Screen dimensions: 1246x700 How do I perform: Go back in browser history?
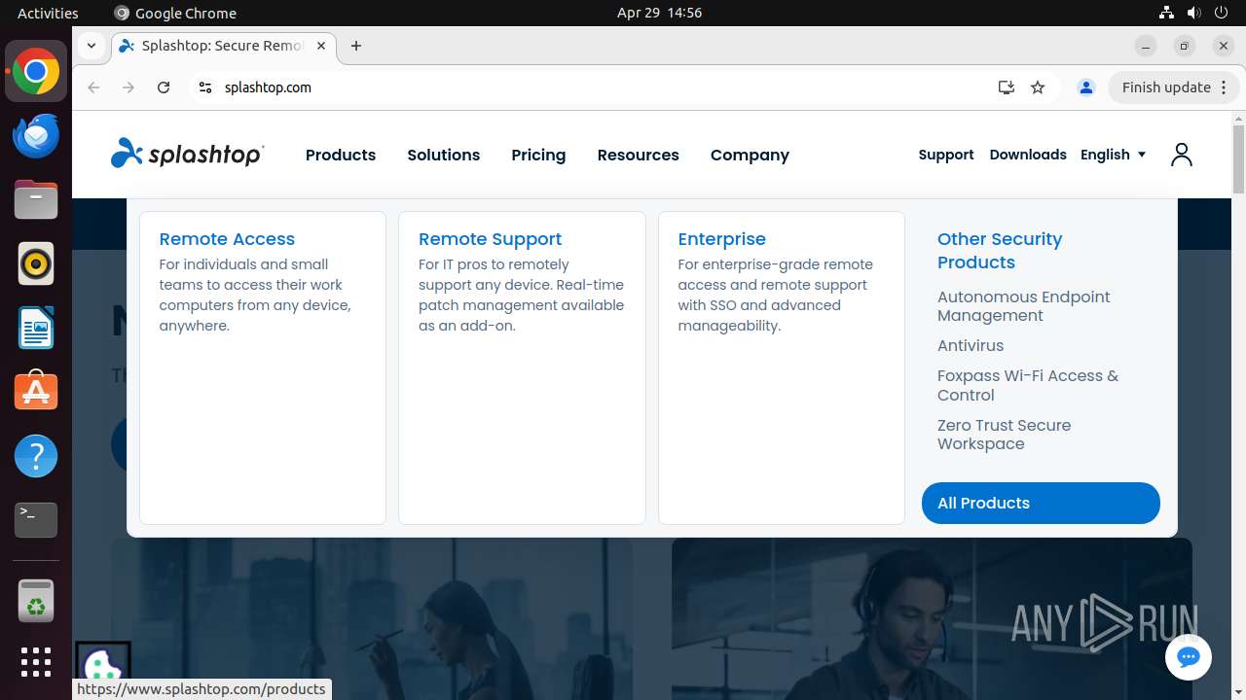[x=93, y=87]
